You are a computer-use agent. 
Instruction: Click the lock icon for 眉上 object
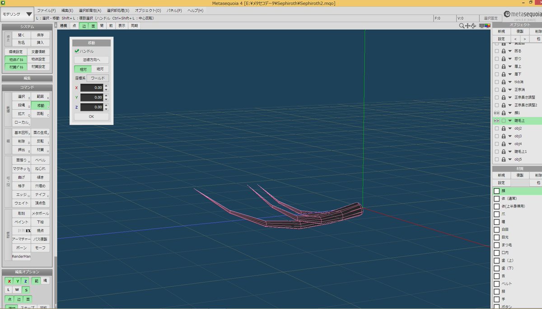click(504, 66)
